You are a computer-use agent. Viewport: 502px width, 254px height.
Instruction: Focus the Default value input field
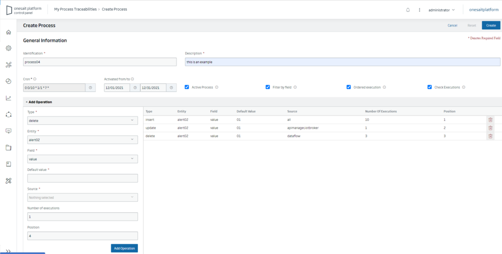pyautogui.click(x=82, y=178)
